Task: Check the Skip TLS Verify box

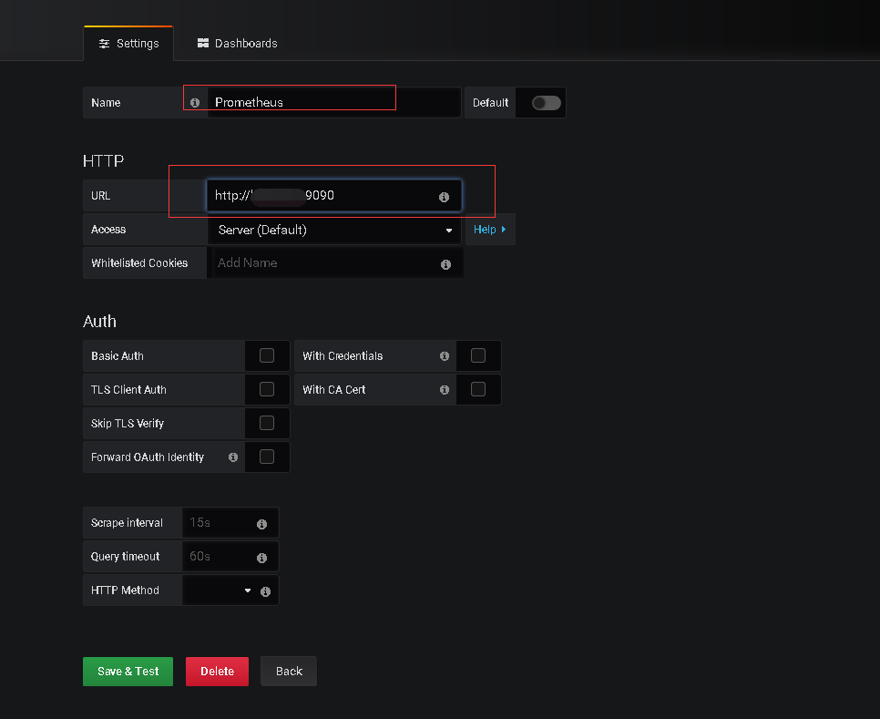Action: click(267, 423)
